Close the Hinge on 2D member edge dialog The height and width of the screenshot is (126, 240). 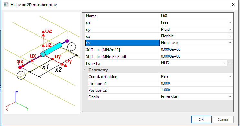tap(234, 5)
